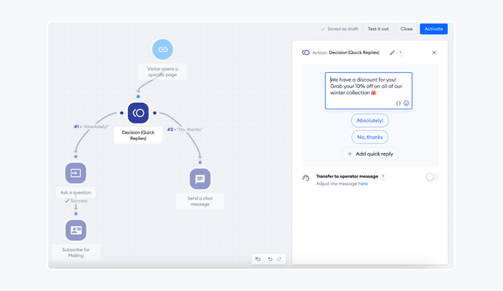This screenshot has width=503, height=291.
Task: Select the Ask a question action node
Action: [x=76, y=173]
